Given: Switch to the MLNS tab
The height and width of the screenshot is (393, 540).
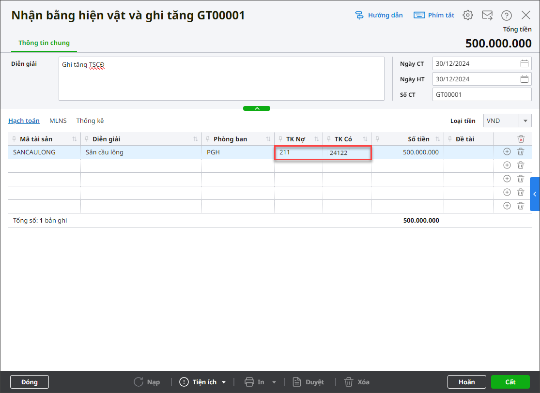Looking at the screenshot, I should coord(58,121).
